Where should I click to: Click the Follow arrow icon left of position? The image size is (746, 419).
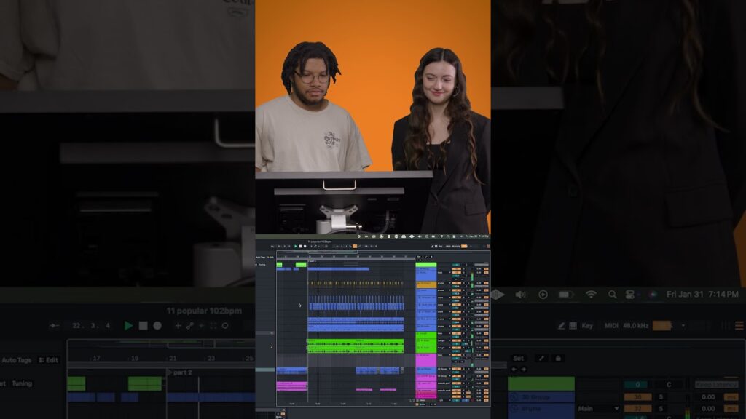click(x=54, y=326)
